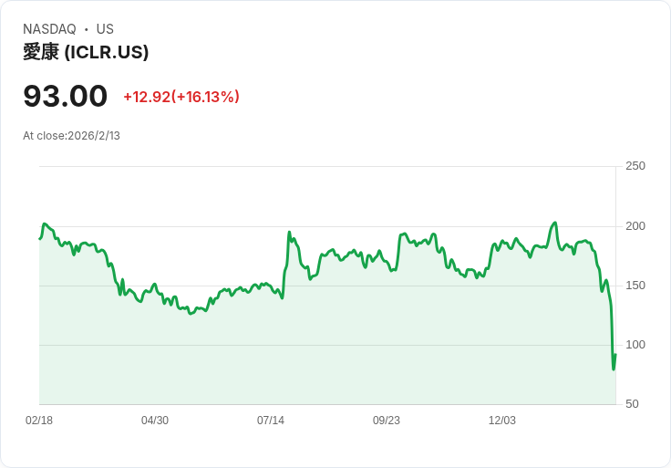This screenshot has width=671, height=468.
Task: Click the +12.92(+16.13%) price change
Action: coord(181,97)
